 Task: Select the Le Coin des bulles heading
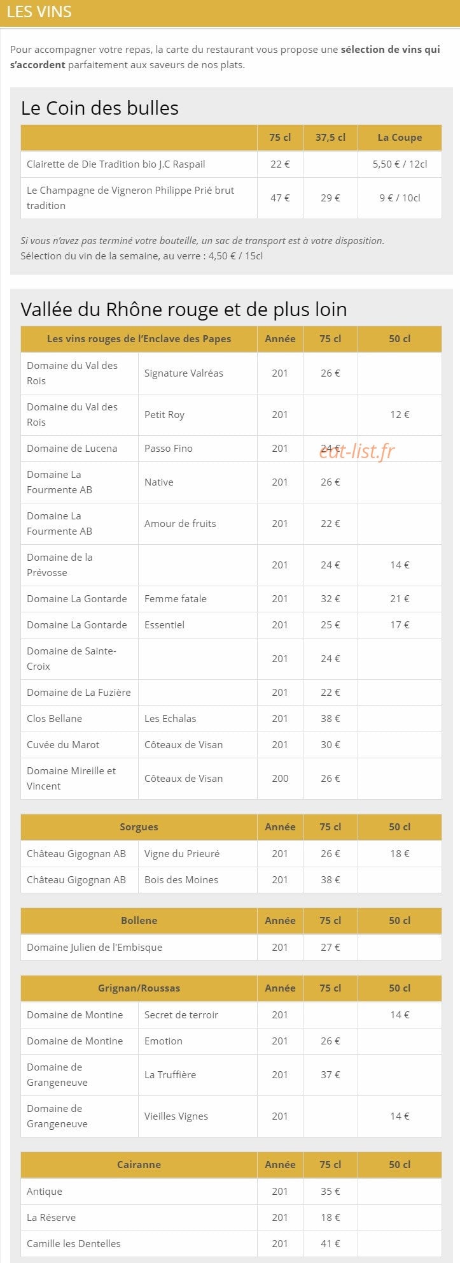[100, 108]
